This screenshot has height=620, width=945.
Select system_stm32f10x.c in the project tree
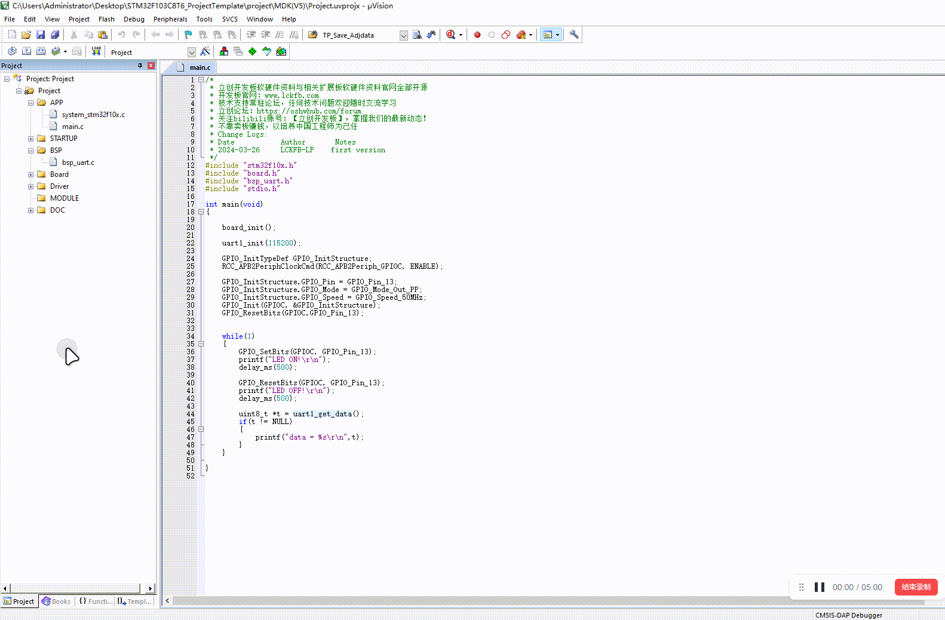[93, 115]
